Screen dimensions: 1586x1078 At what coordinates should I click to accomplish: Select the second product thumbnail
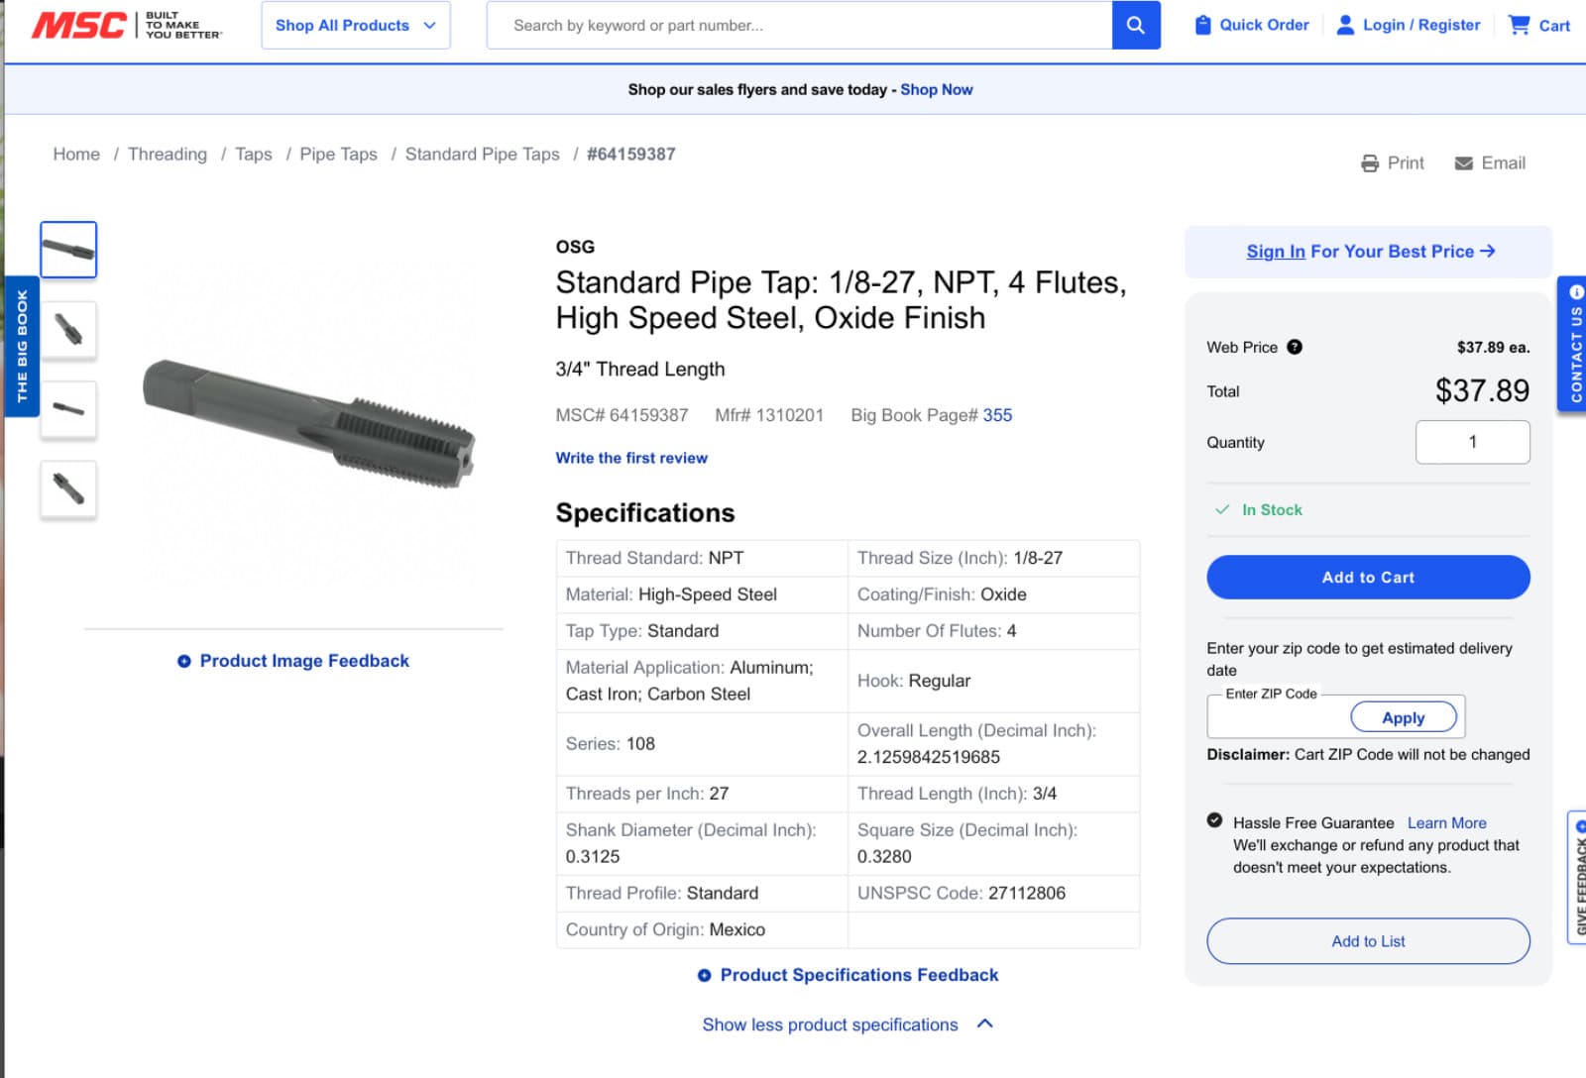[x=67, y=330]
